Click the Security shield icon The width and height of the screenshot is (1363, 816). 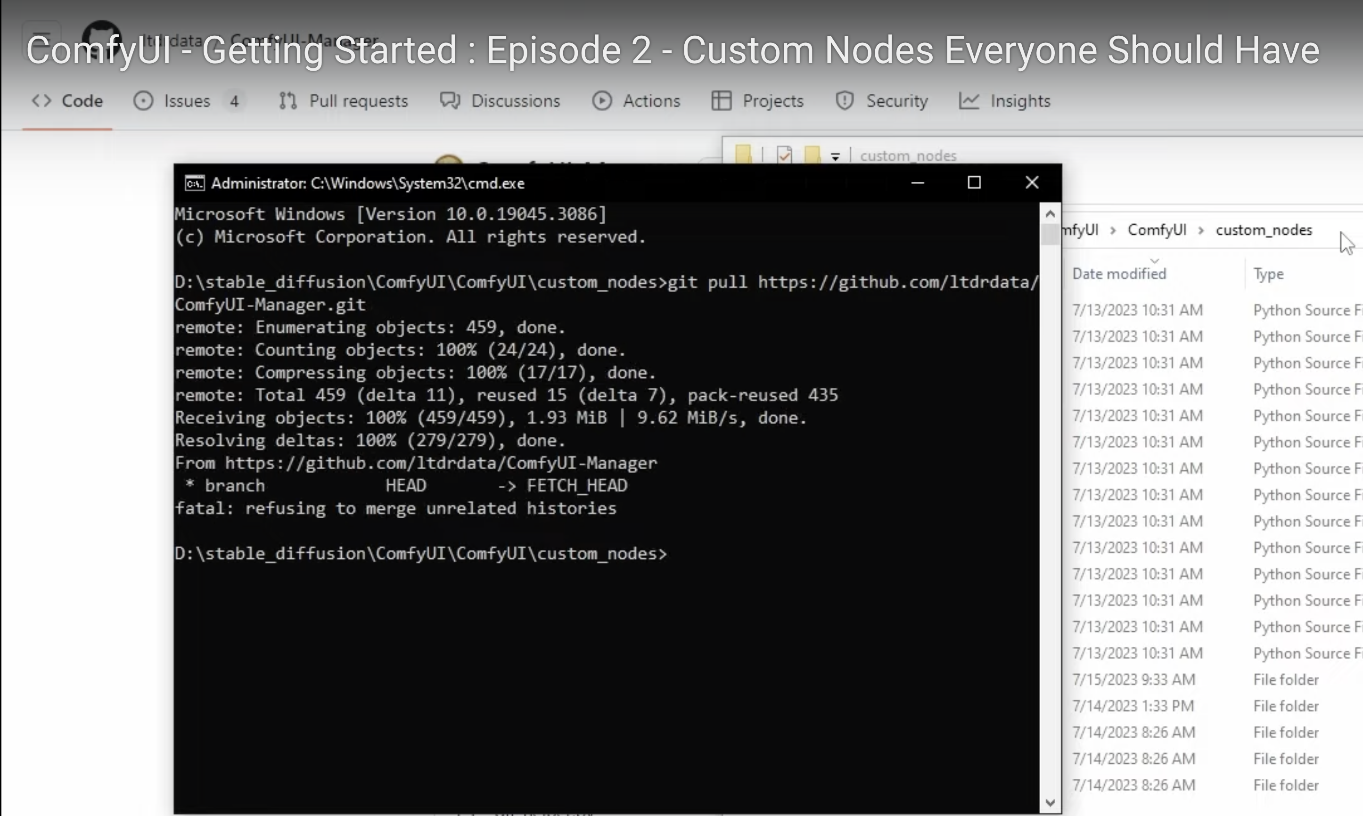click(x=844, y=101)
